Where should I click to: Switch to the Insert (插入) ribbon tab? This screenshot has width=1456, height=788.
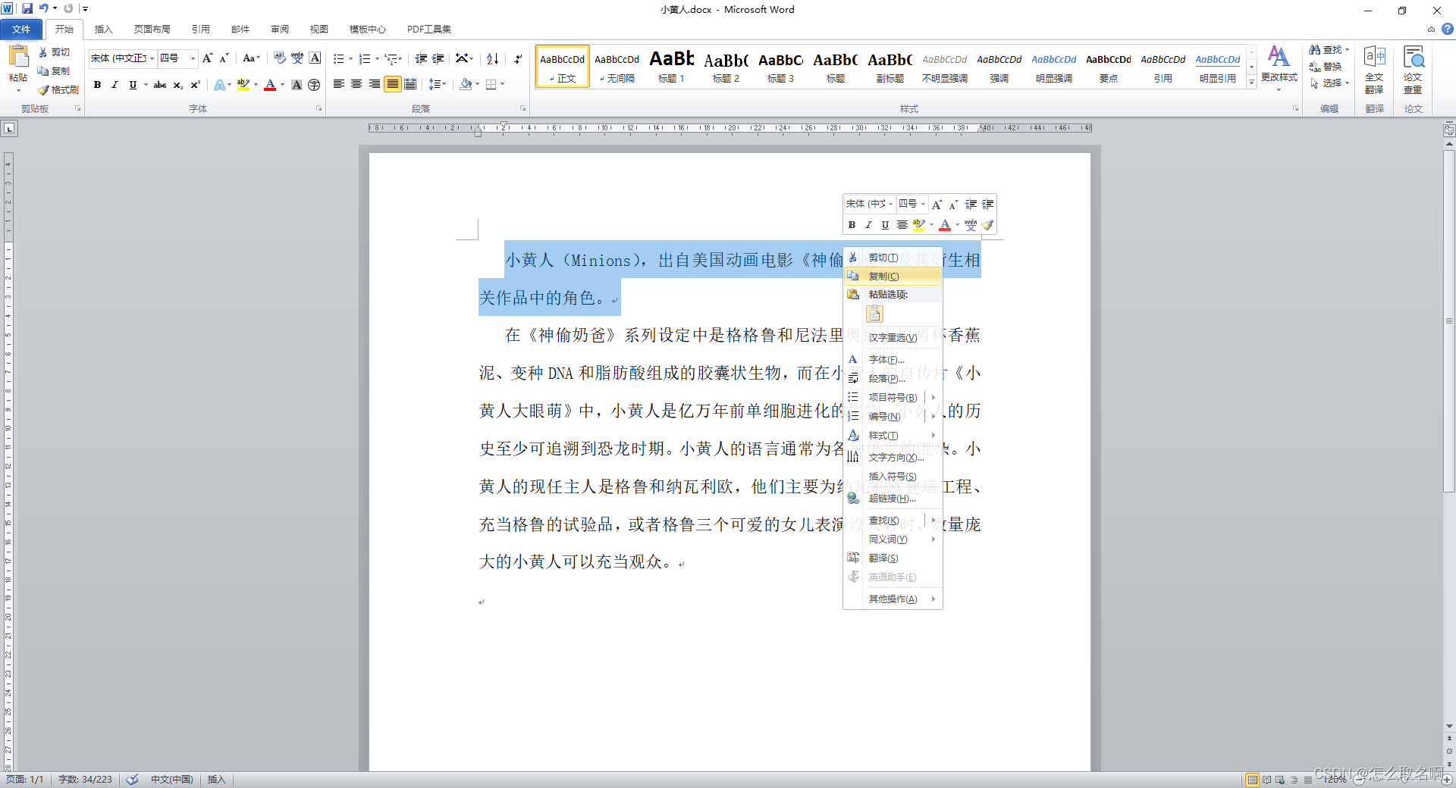103,30
